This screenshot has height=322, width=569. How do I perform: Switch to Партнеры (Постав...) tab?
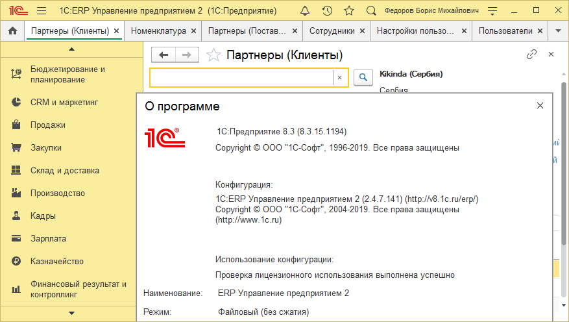pos(247,31)
